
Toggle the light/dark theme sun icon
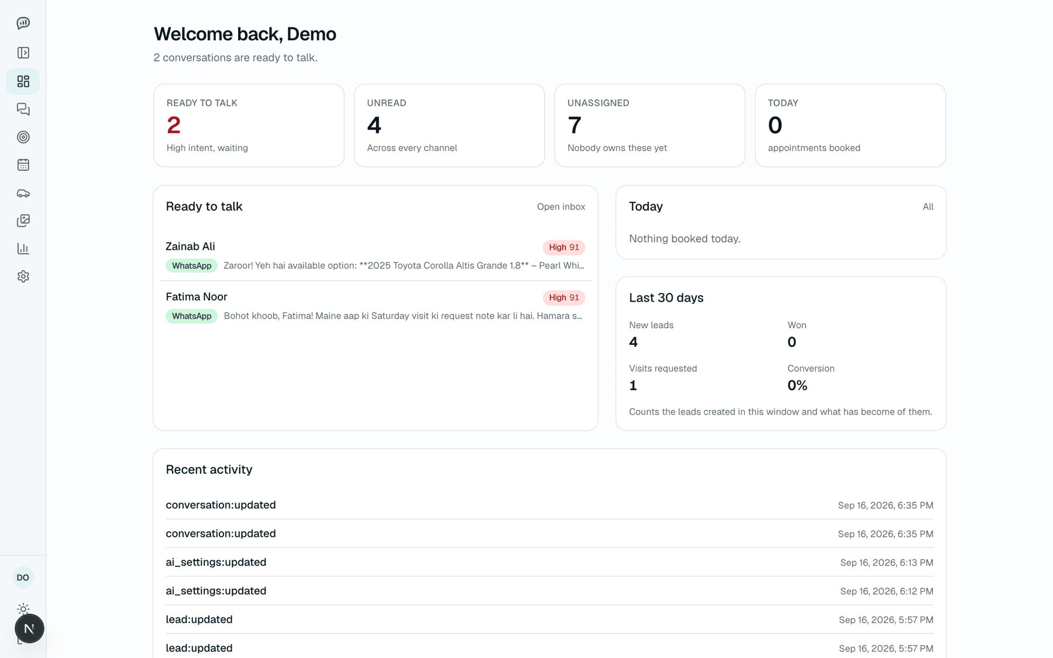[23, 609]
